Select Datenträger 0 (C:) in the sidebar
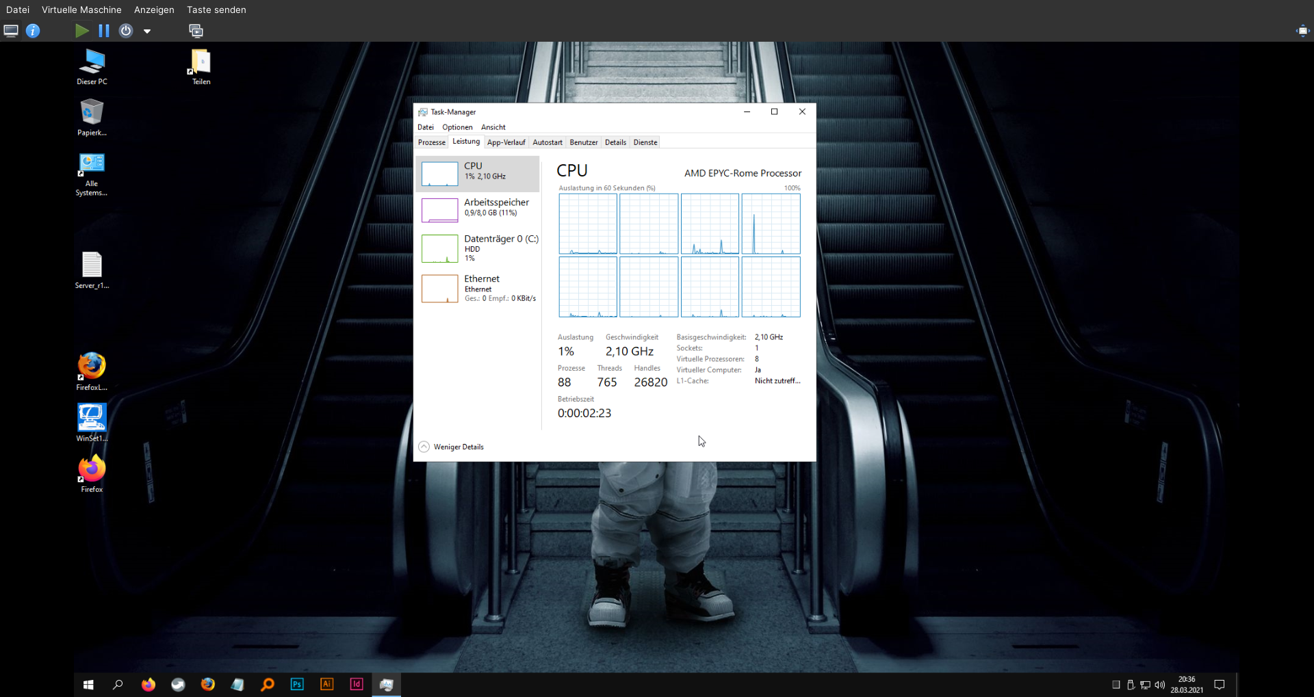 (x=478, y=248)
